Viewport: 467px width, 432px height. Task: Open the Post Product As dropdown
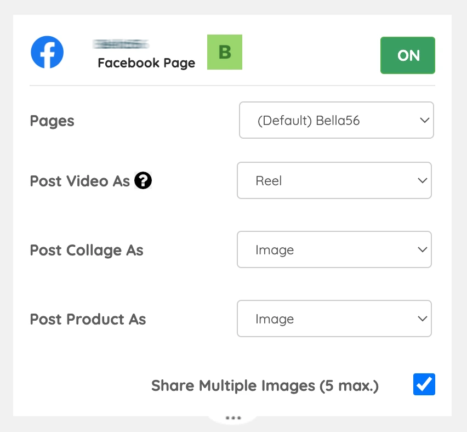pyautogui.click(x=334, y=319)
